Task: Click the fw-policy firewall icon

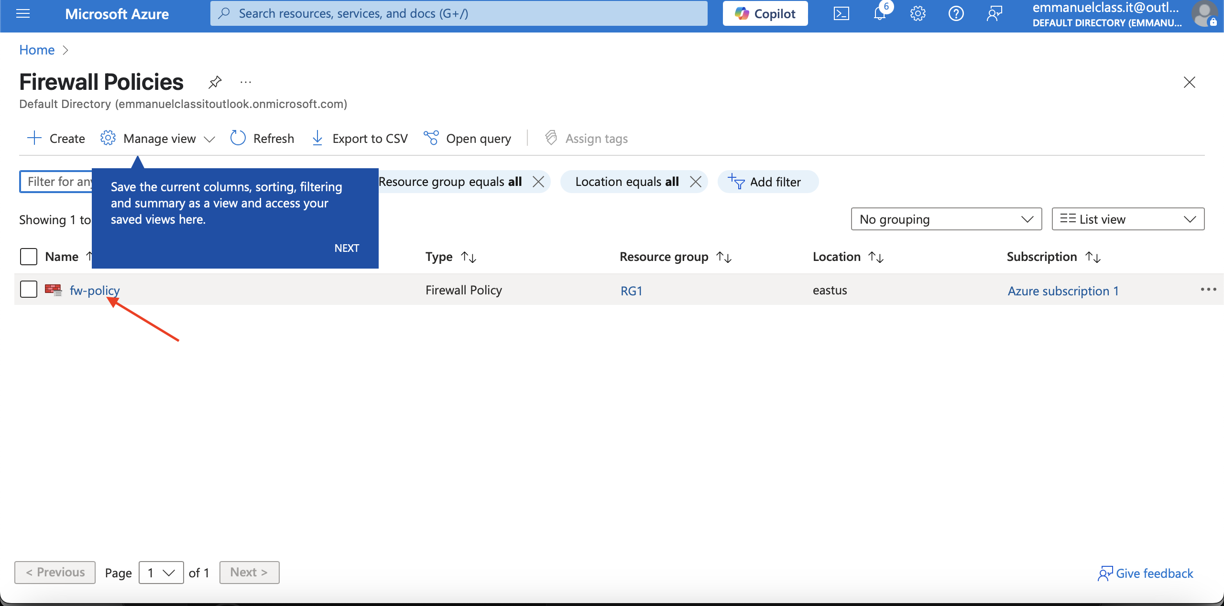Action: click(54, 290)
